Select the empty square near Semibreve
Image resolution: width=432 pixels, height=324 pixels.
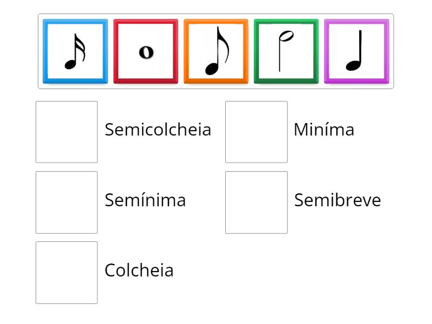point(256,201)
